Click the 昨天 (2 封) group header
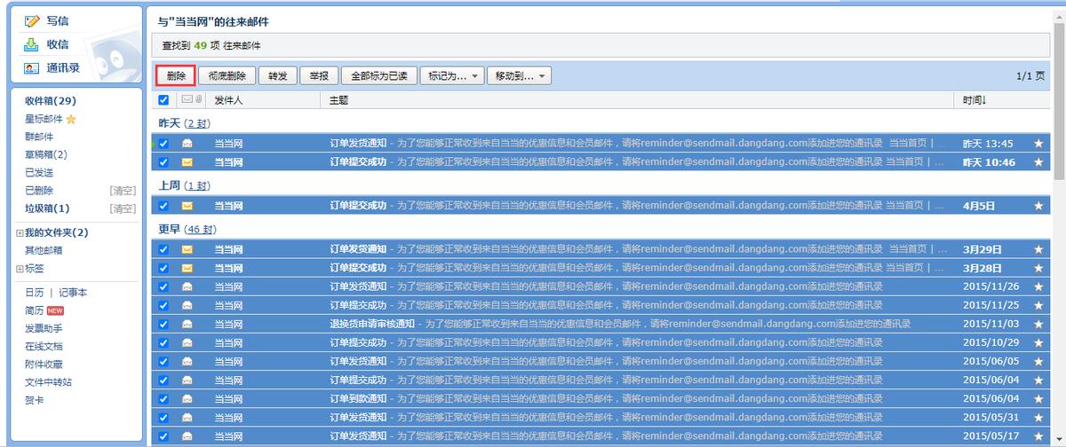This screenshot has height=447, width=1066. click(x=184, y=123)
